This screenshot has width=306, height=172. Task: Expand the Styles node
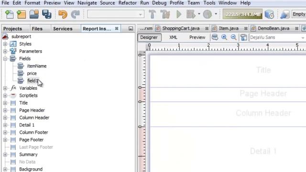pos(5,44)
